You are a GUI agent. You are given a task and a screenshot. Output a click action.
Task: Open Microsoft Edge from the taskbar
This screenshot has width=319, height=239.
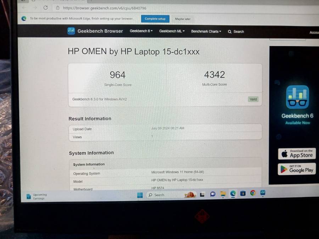tap(233, 194)
